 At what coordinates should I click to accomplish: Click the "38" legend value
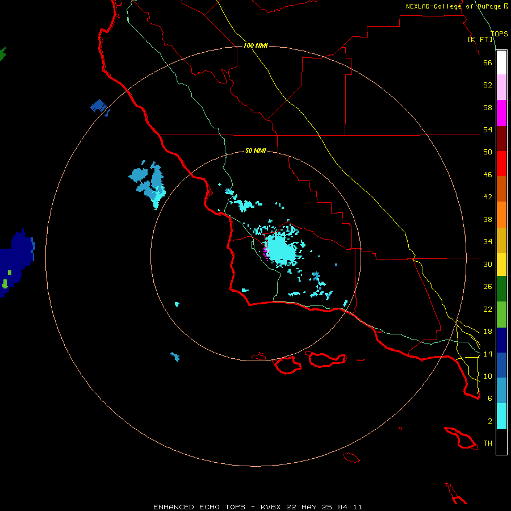point(488,220)
